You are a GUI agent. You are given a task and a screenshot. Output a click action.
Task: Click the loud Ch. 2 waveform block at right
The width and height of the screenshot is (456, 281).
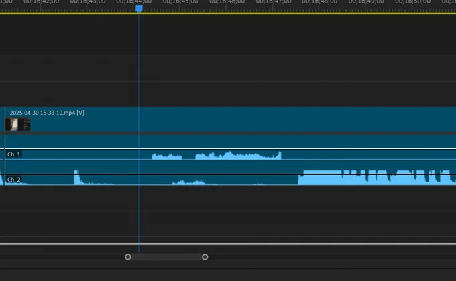[x=377, y=178]
